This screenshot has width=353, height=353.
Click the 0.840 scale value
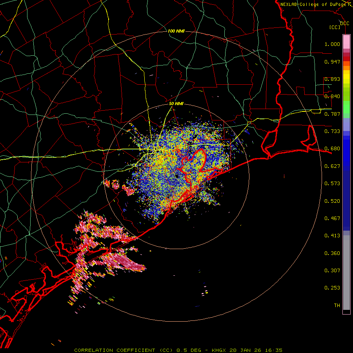click(332, 96)
